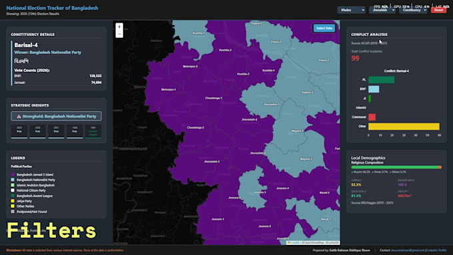Click the BNP vote count 128,322
This screenshot has width=453, height=255.
95,76
